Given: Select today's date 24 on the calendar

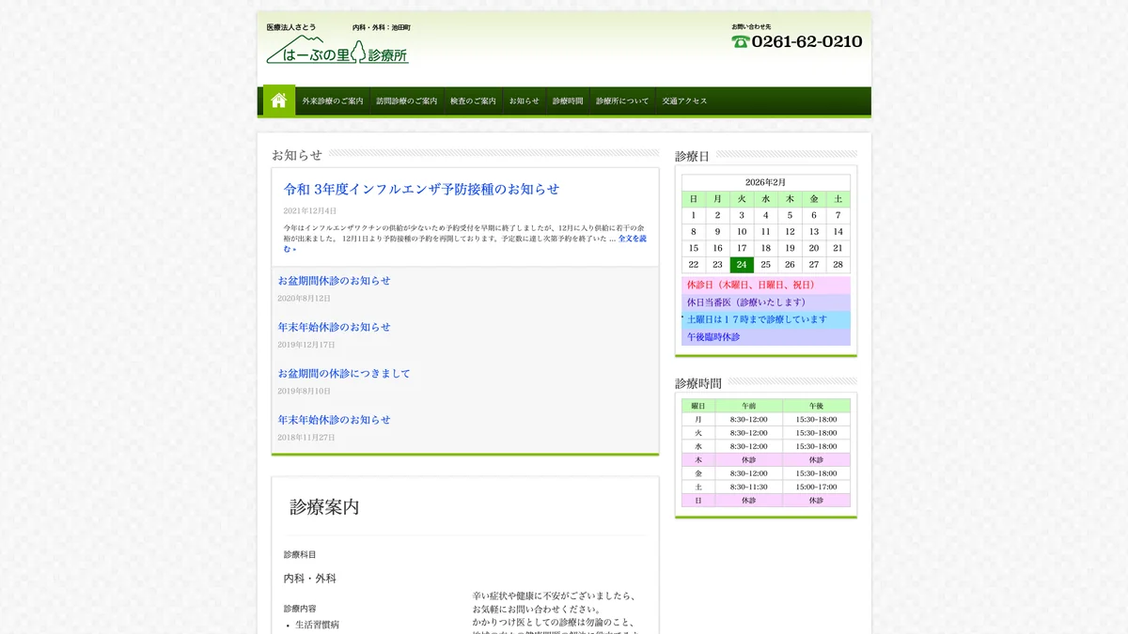Looking at the screenshot, I should tap(741, 265).
